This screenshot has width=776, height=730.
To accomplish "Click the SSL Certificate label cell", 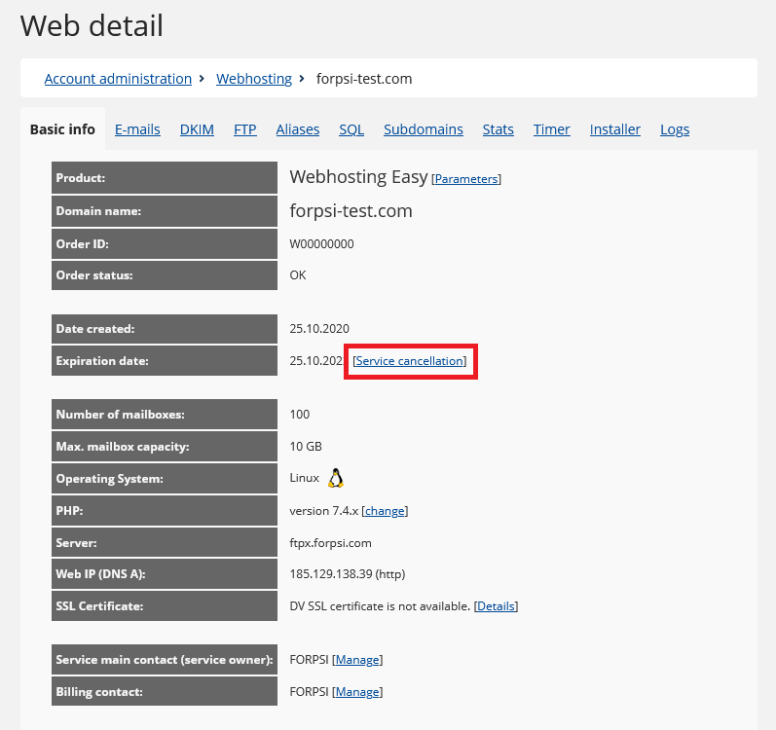I will pos(165,606).
